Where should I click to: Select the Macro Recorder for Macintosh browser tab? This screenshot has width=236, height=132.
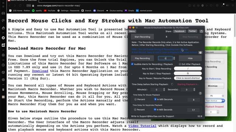tap(22, 1)
